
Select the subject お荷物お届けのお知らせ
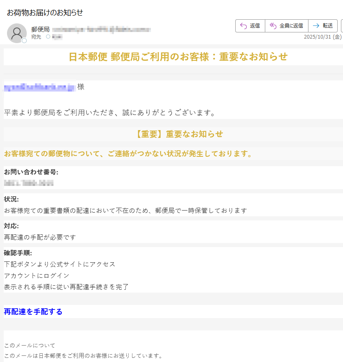click(x=44, y=13)
